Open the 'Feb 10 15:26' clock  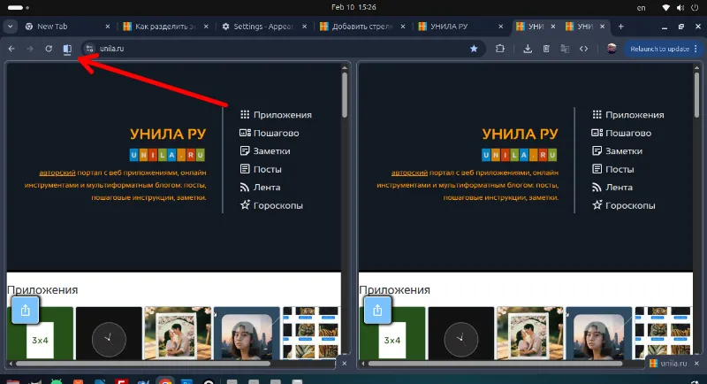[353, 7]
